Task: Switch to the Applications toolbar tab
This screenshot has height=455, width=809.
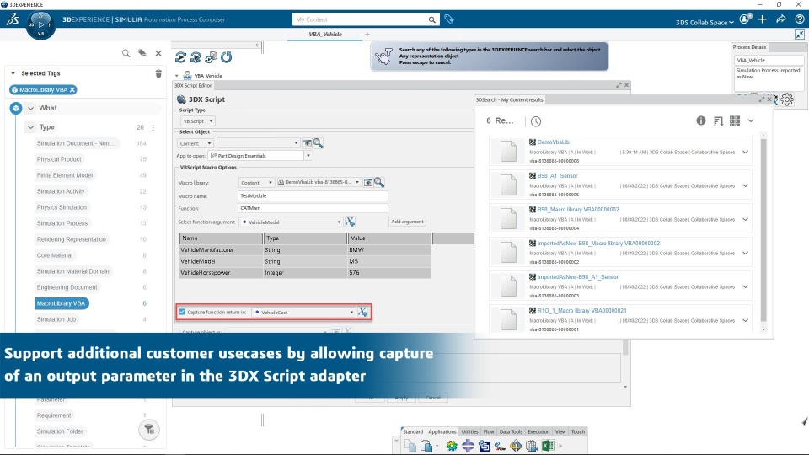Action: click(442, 431)
